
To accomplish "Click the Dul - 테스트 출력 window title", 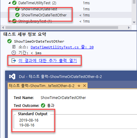I will tap(60, 76).
